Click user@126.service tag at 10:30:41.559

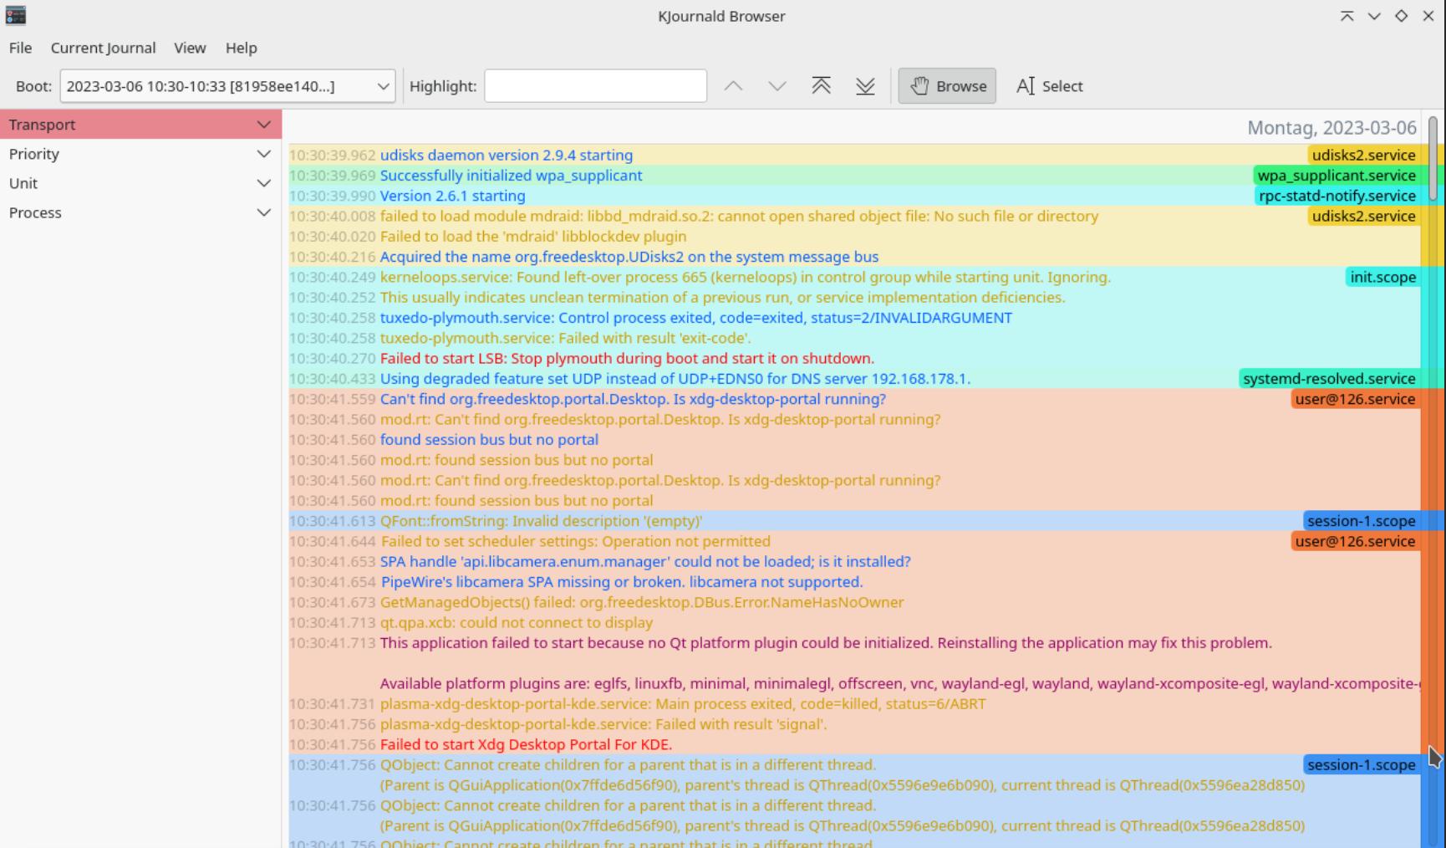click(x=1355, y=399)
